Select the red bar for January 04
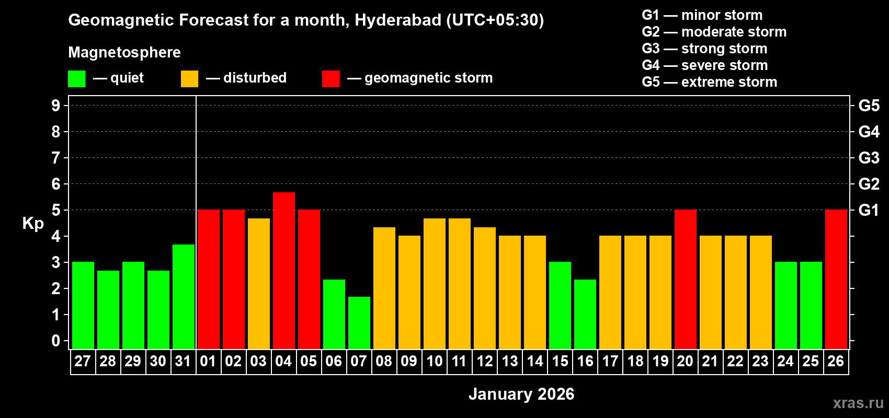This screenshot has width=889, height=418. [284, 271]
